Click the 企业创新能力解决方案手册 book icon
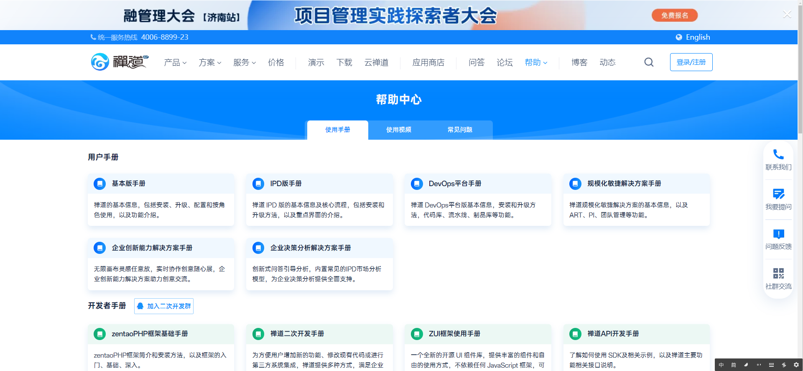Viewport: 803px width, 371px height. (x=99, y=248)
